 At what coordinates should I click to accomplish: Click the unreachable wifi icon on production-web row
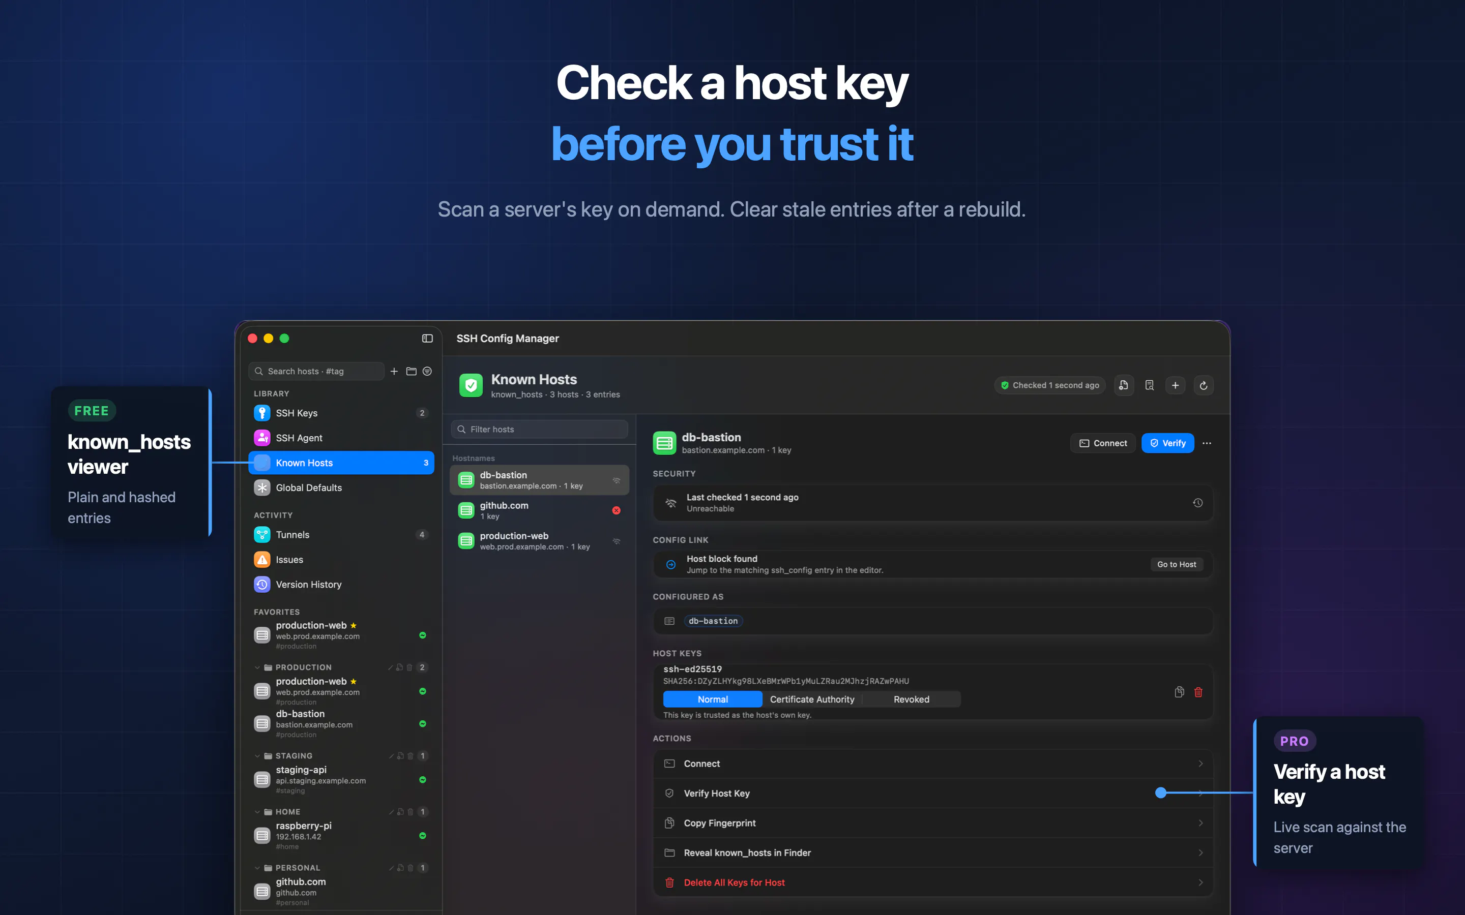point(617,541)
